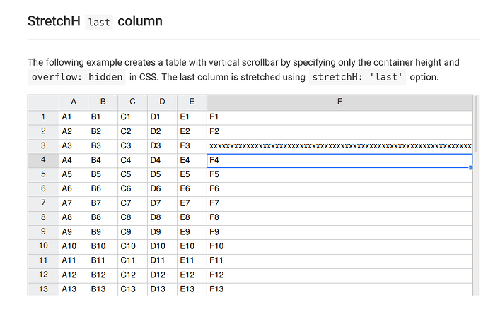This screenshot has height=319, width=488.
Task: Click column header E
Action: [x=192, y=102]
